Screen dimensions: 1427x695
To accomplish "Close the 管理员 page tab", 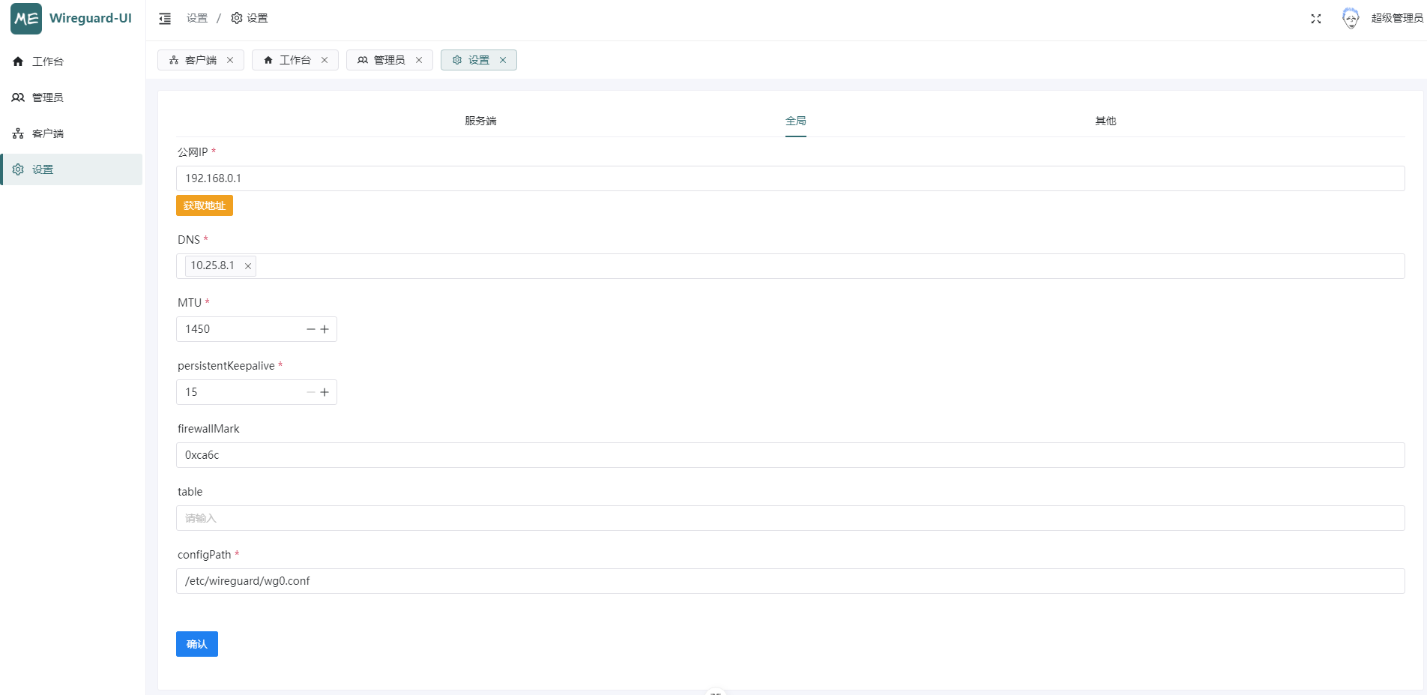I will [419, 60].
